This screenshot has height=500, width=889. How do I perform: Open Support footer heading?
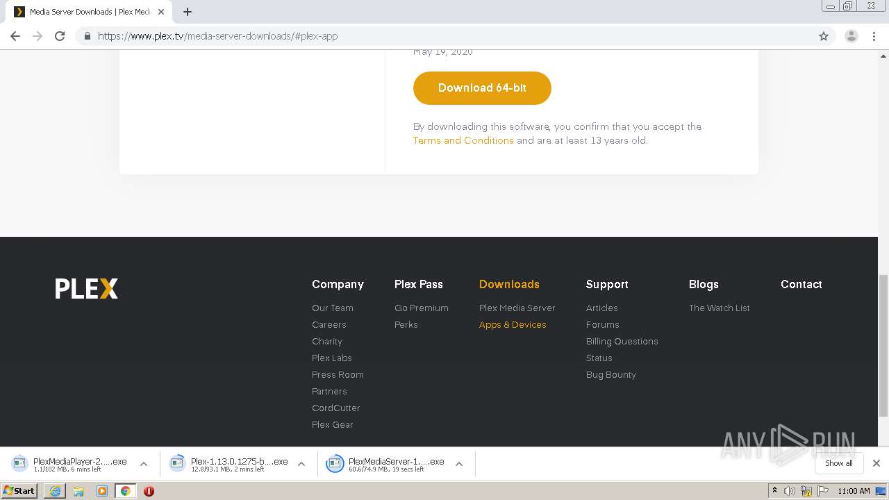coord(607,284)
